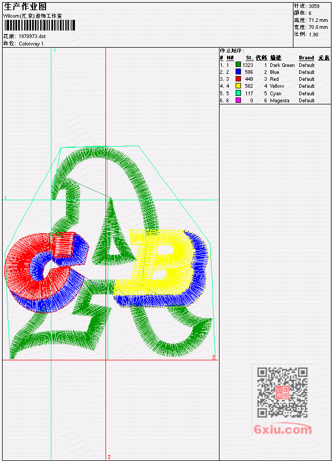This screenshot has height=461, width=332.
Task: Click stitch count 1323
Action: [247, 65]
